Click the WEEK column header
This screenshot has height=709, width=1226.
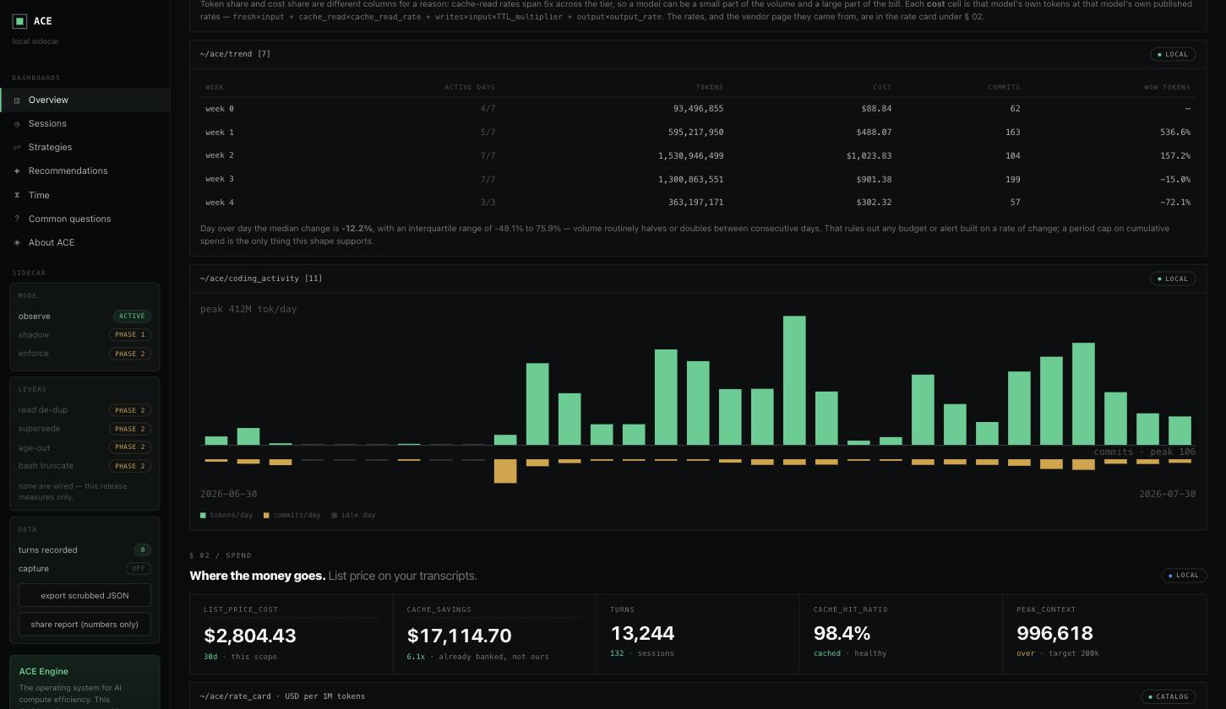[215, 87]
